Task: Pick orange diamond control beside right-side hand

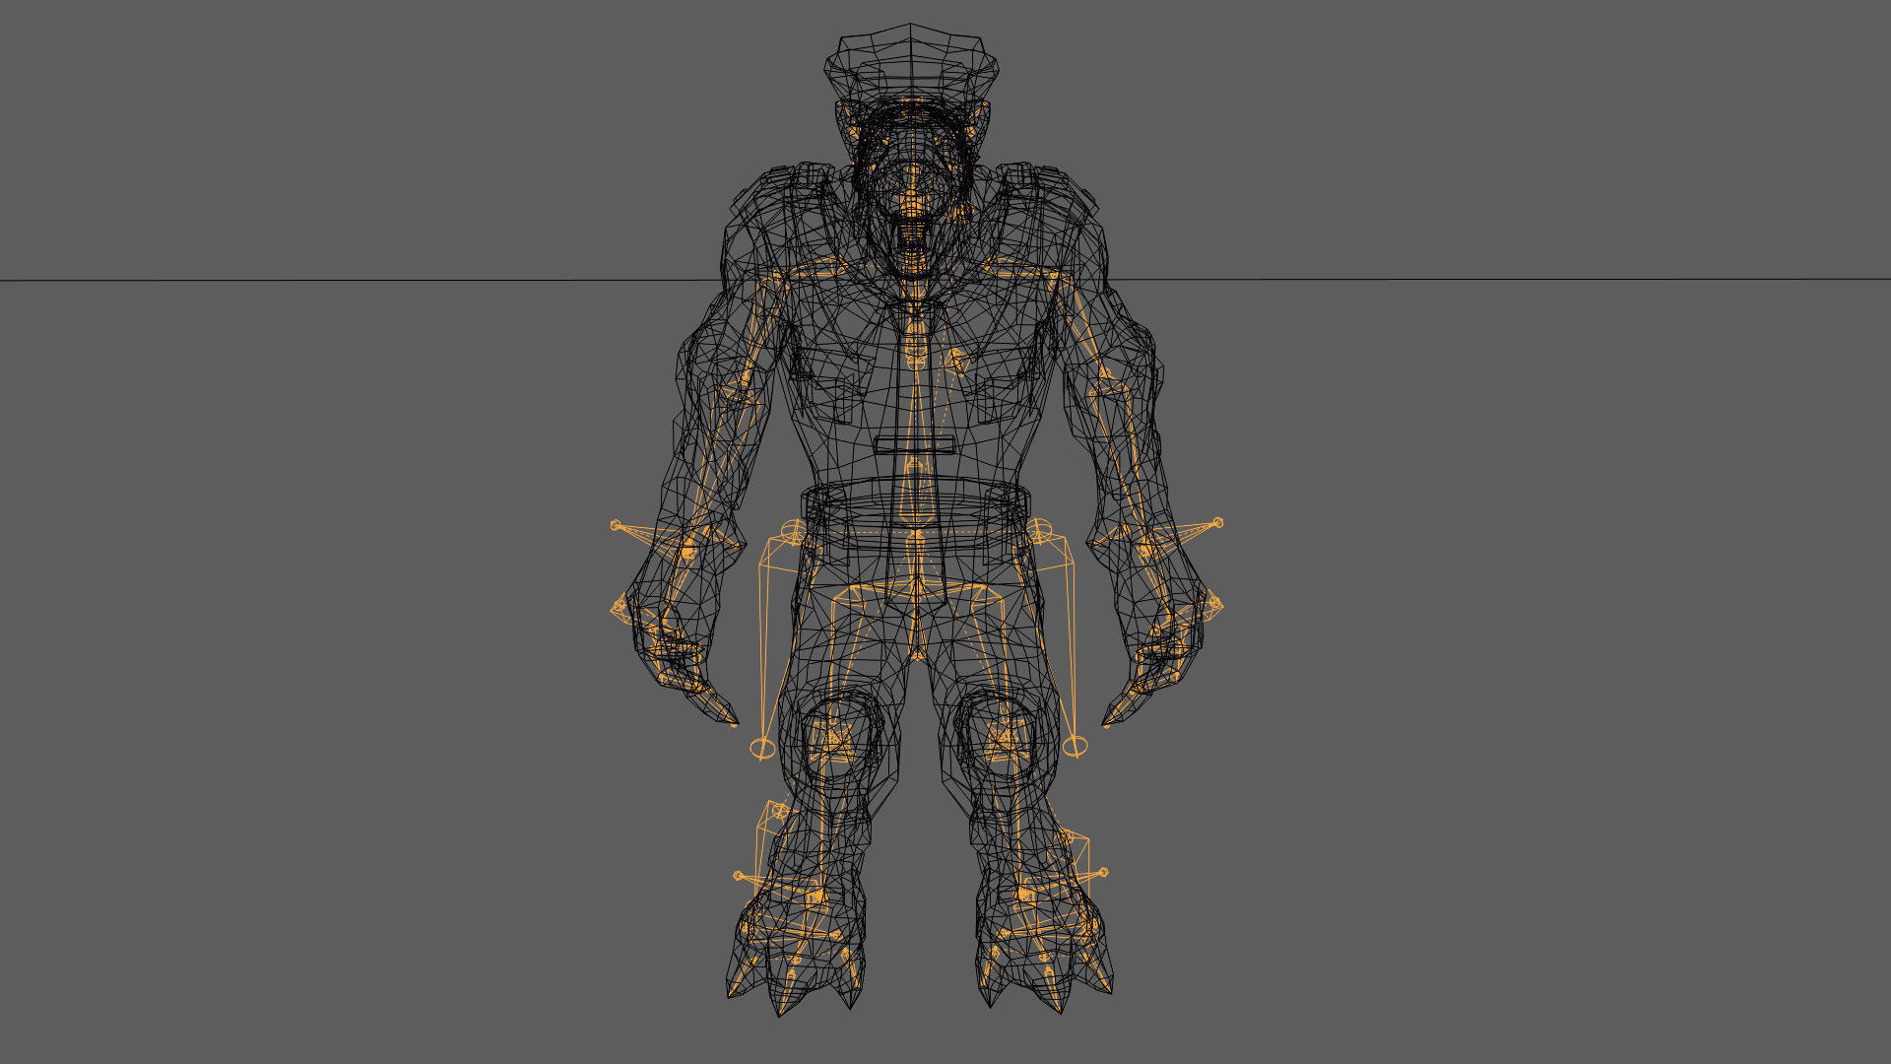Action: 1214,604
